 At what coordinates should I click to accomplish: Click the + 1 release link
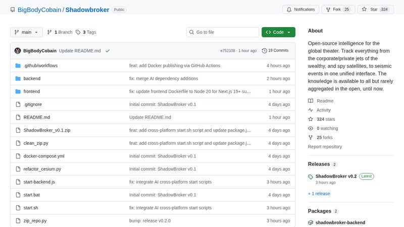tap(319, 194)
